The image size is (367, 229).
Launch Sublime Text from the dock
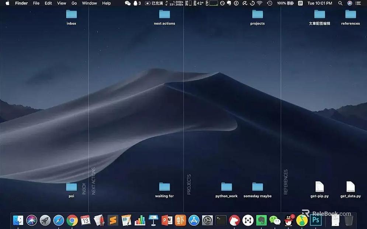click(113, 220)
